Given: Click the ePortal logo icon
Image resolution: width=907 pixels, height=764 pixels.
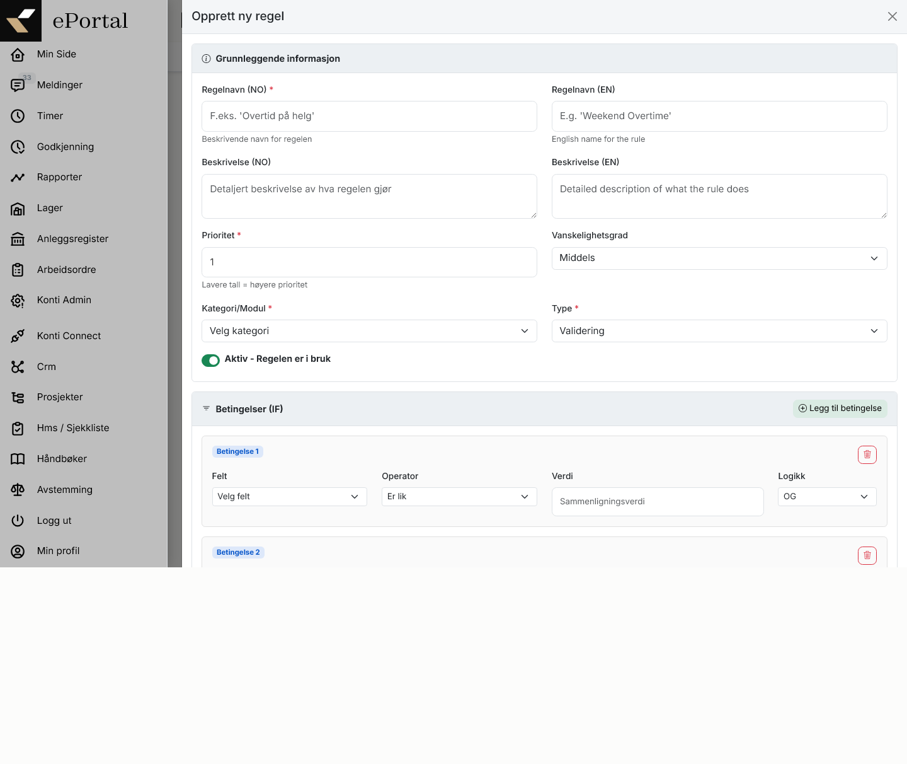Looking at the screenshot, I should [21, 21].
